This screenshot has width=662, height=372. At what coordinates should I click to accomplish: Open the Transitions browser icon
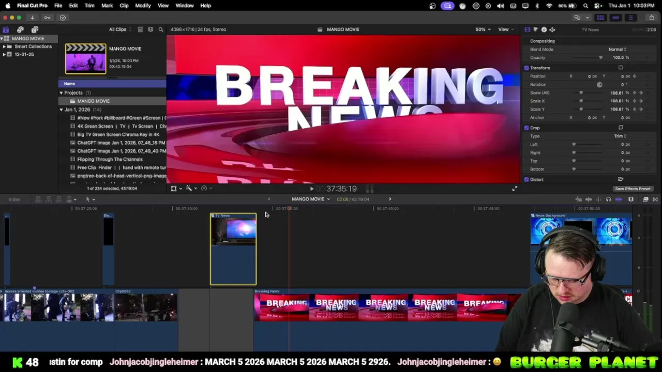[x=655, y=199]
